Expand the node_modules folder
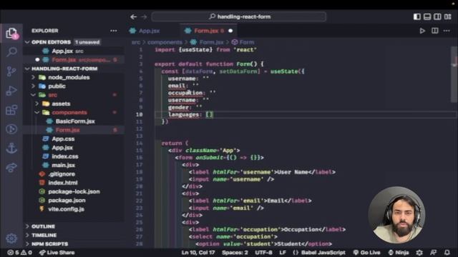This screenshot has width=458, height=257. (69, 78)
